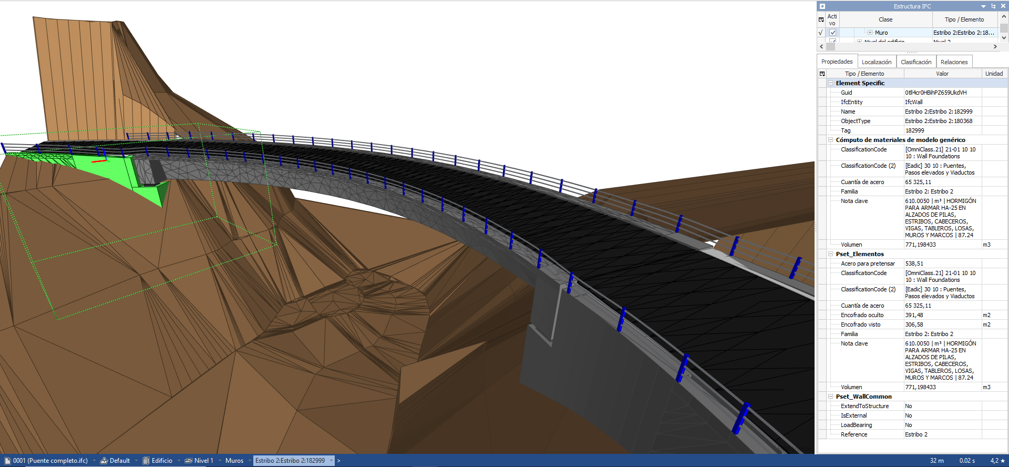The image size is (1009, 467).
Task: Collapse the Pset_Elementos property group
Action: [831, 254]
